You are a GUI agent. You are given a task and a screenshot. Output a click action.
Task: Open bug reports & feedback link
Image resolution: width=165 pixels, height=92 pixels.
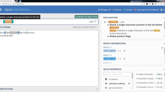[148, 10]
